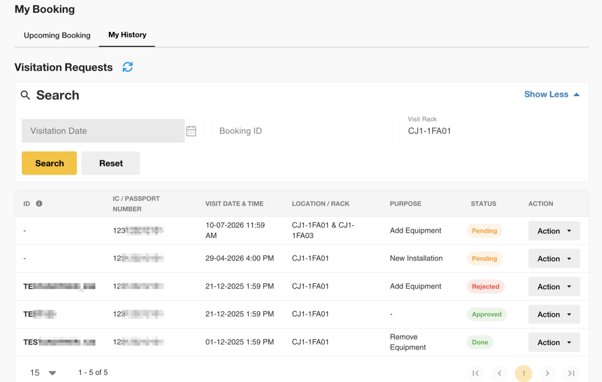The height and width of the screenshot is (382, 602).
Task: Edit the Visit Rack field CJ1-1FA01
Action: tap(490, 131)
